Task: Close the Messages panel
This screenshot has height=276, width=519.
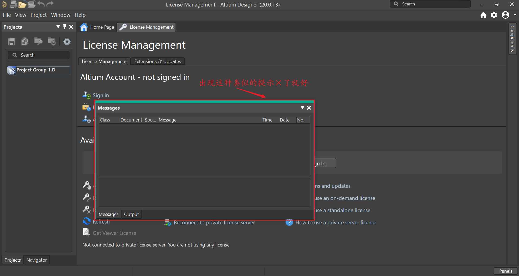Action: click(309, 108)
